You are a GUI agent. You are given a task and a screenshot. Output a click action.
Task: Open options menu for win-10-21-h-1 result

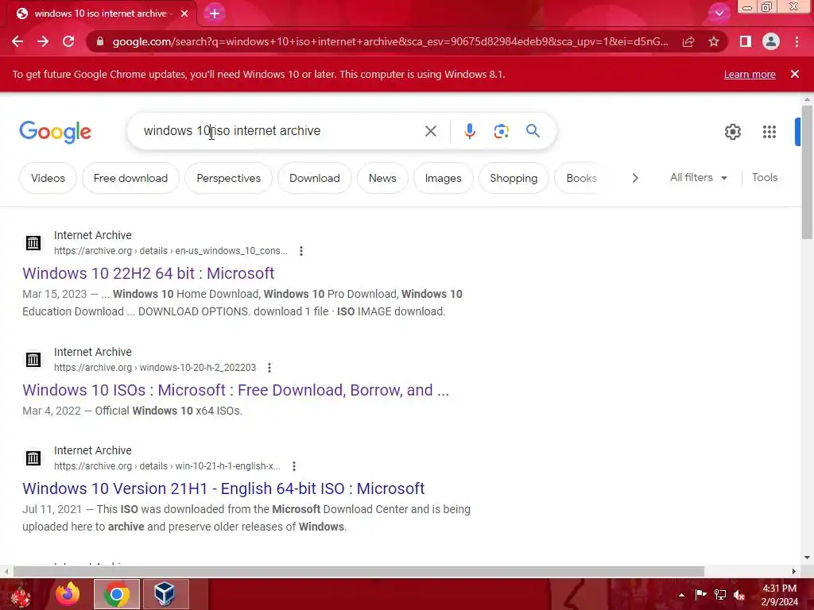click(294, 466)
